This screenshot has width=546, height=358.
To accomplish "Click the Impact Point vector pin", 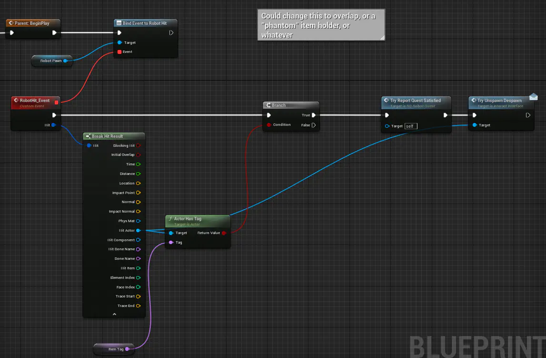I will [138, 193].
